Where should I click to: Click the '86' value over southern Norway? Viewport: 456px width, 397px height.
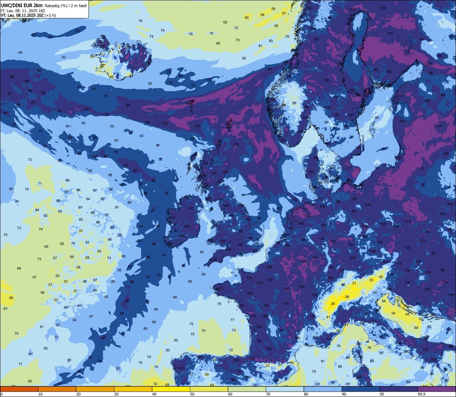pos(294,103)
